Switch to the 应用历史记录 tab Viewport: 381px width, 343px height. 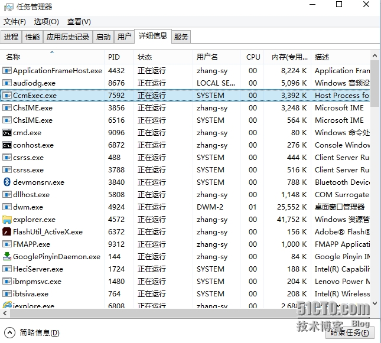[68, 37]
